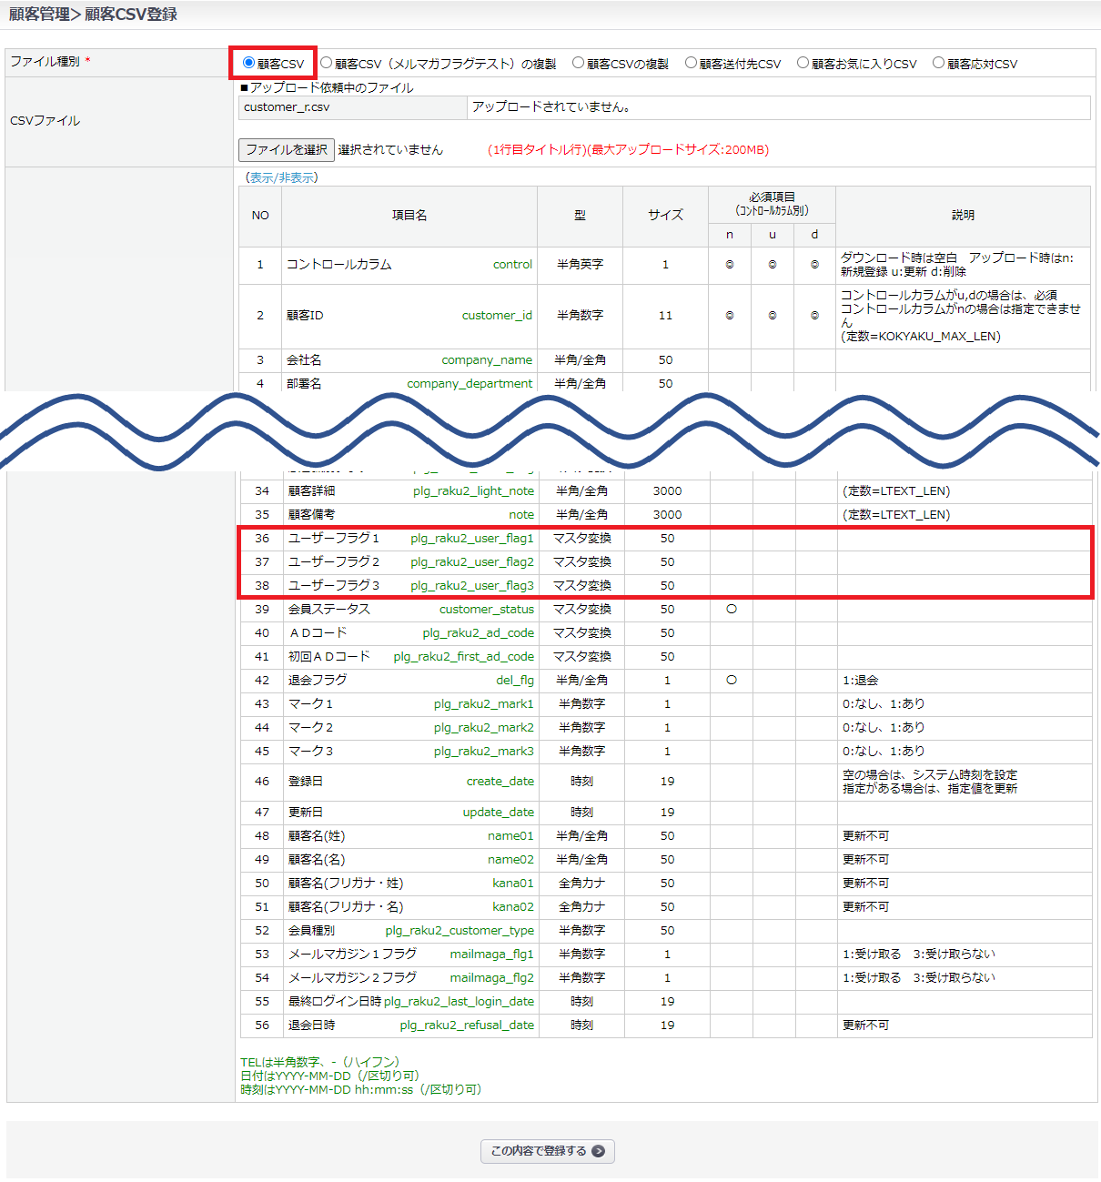Click the arrow icon on register button
The width and height of the screenshot is (1101, 1182).
pyautogui.click(x=598, y=1151)
